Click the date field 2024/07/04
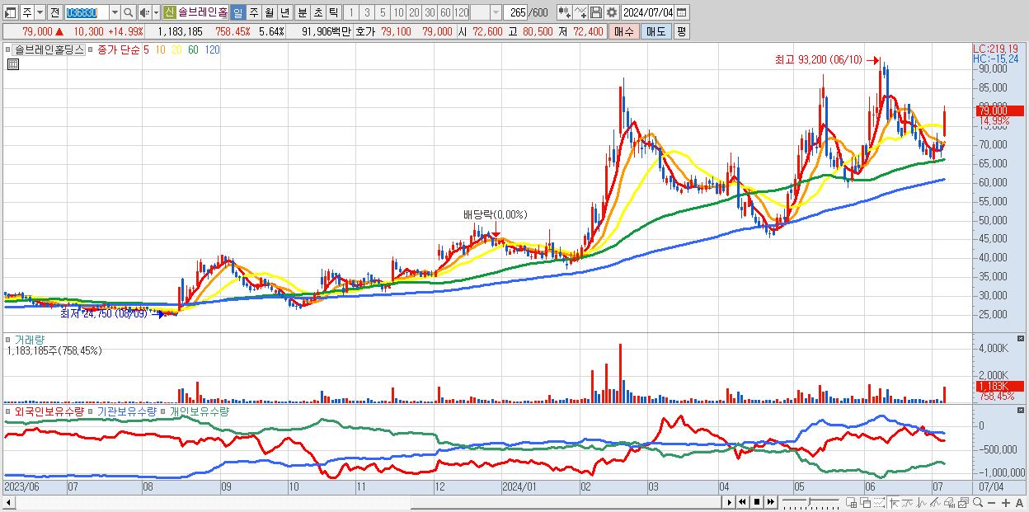 [647, 12]
